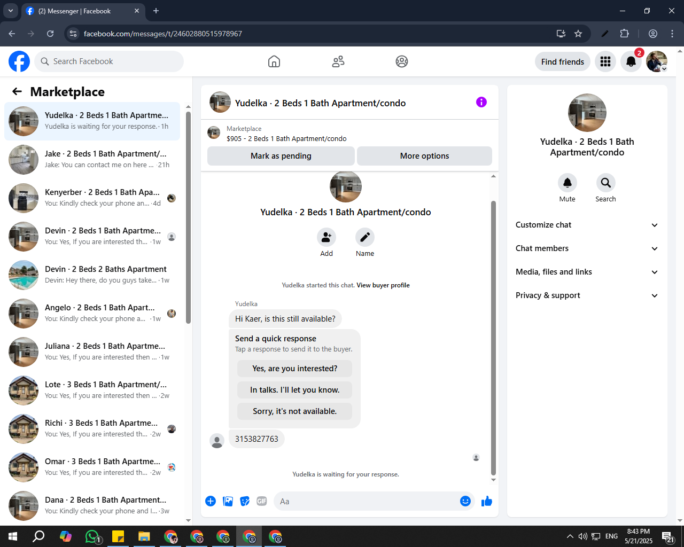Open View buyer profile link

[383, 285]
